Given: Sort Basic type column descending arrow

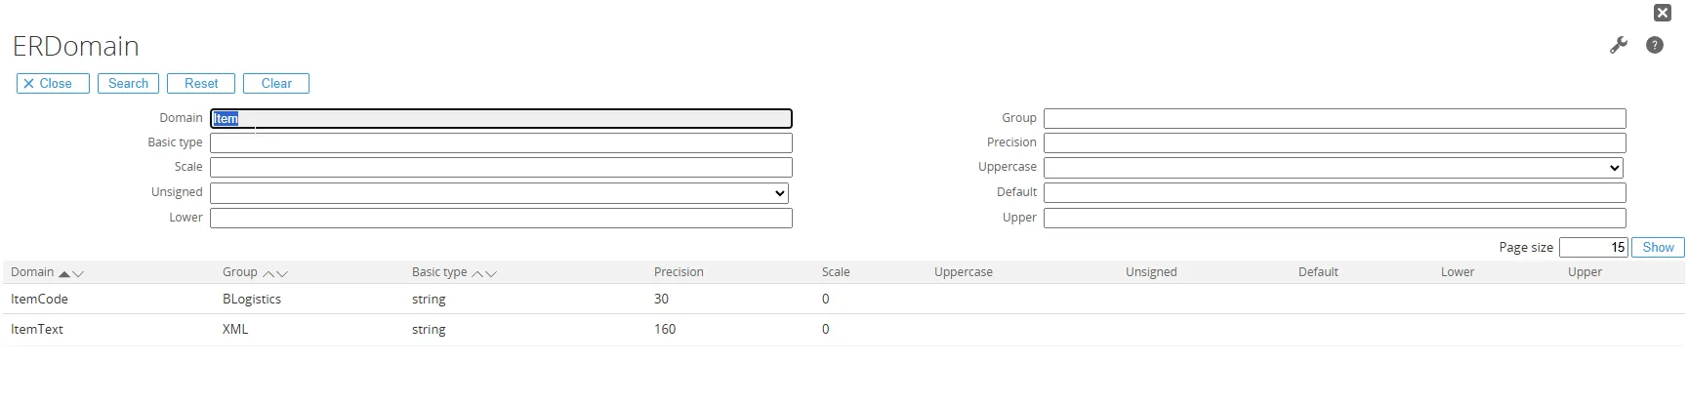Looking at the screenshot, I should pyautogui.click(x=491, y=274).
